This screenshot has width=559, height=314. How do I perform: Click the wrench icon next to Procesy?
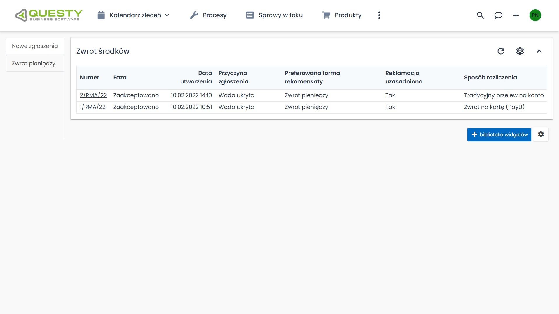pos(194,15)
